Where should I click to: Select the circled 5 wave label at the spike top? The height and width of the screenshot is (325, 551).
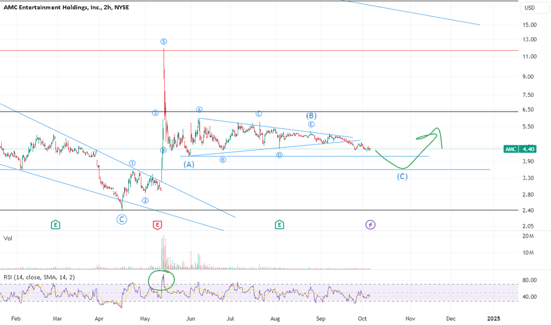click(x=164, y=41)
